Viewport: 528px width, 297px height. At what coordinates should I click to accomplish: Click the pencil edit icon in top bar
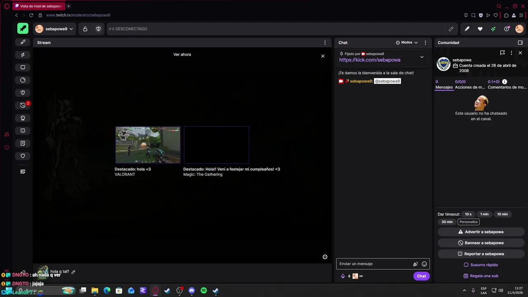[451, 29]
